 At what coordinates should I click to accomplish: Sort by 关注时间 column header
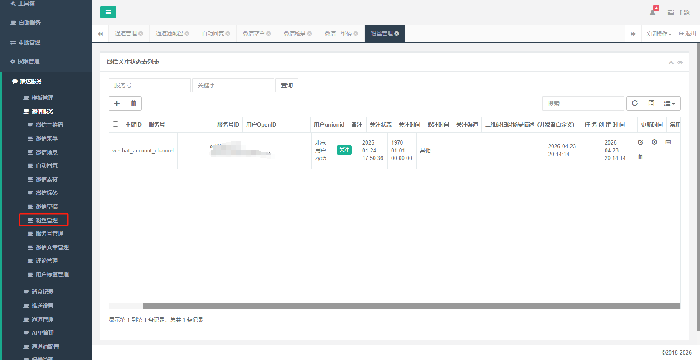pos(410,125)
